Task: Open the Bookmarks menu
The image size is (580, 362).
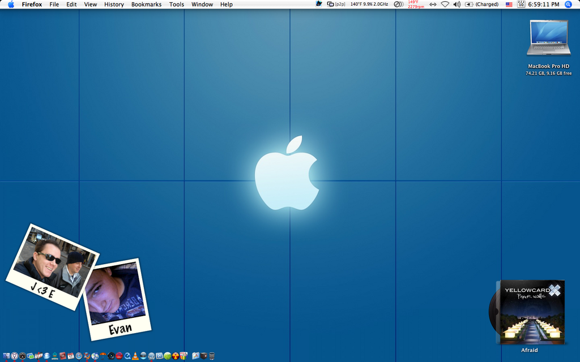Action: pos(147,5)
